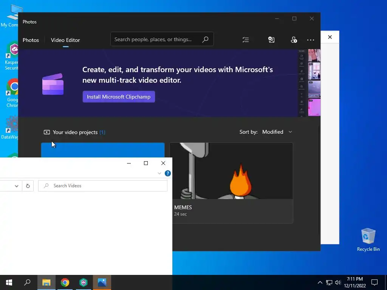The width and height of the screenshot is (387, 290).
Task: Click the blue help icon in File Explorer
Action: pyautogui.click(x=167, y=173)
